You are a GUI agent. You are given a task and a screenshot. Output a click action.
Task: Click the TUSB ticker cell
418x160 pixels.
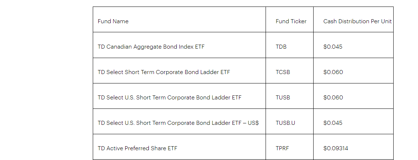283,98
